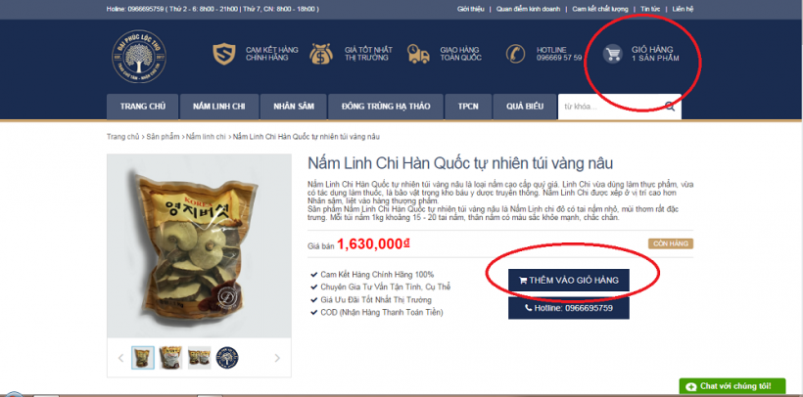The height and width of the screenshot is (397, 803).
Task: Click the Dai Phuc Loc Tho logo
Action: pos(139,57)
